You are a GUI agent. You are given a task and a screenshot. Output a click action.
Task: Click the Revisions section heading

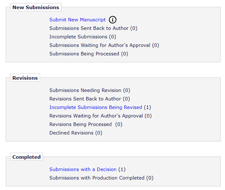click(x=25, y=78)
